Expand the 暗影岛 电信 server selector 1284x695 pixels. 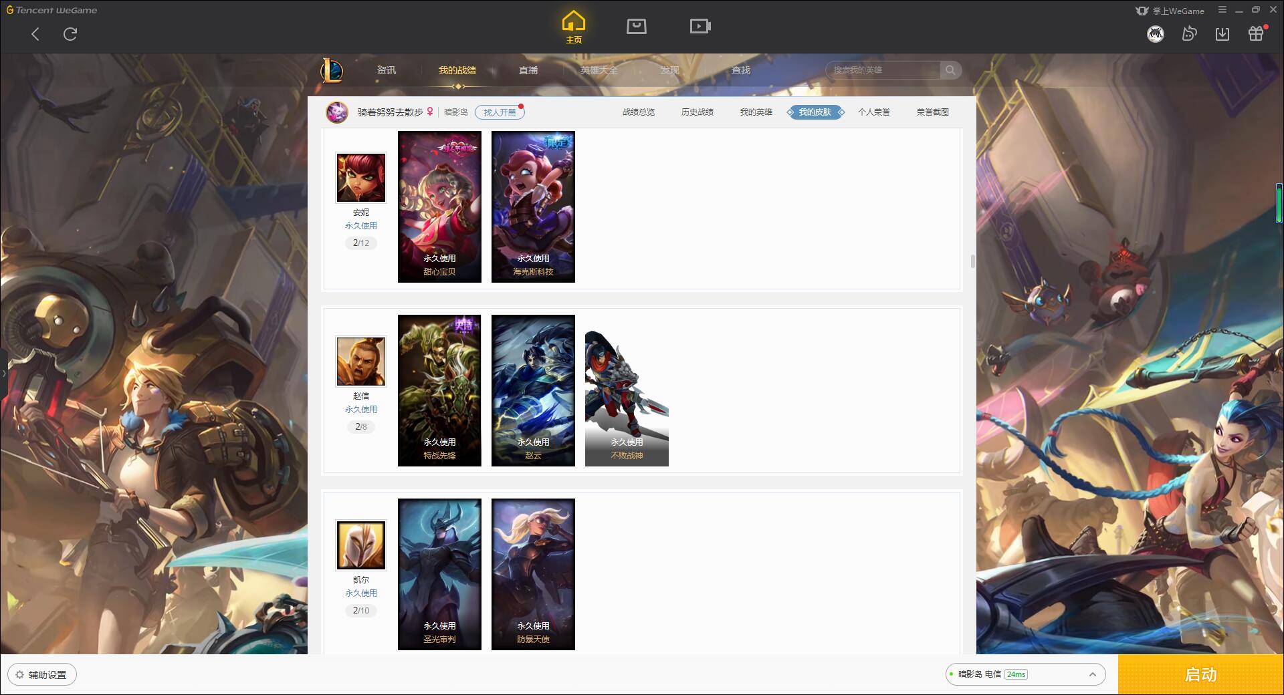1025,674
